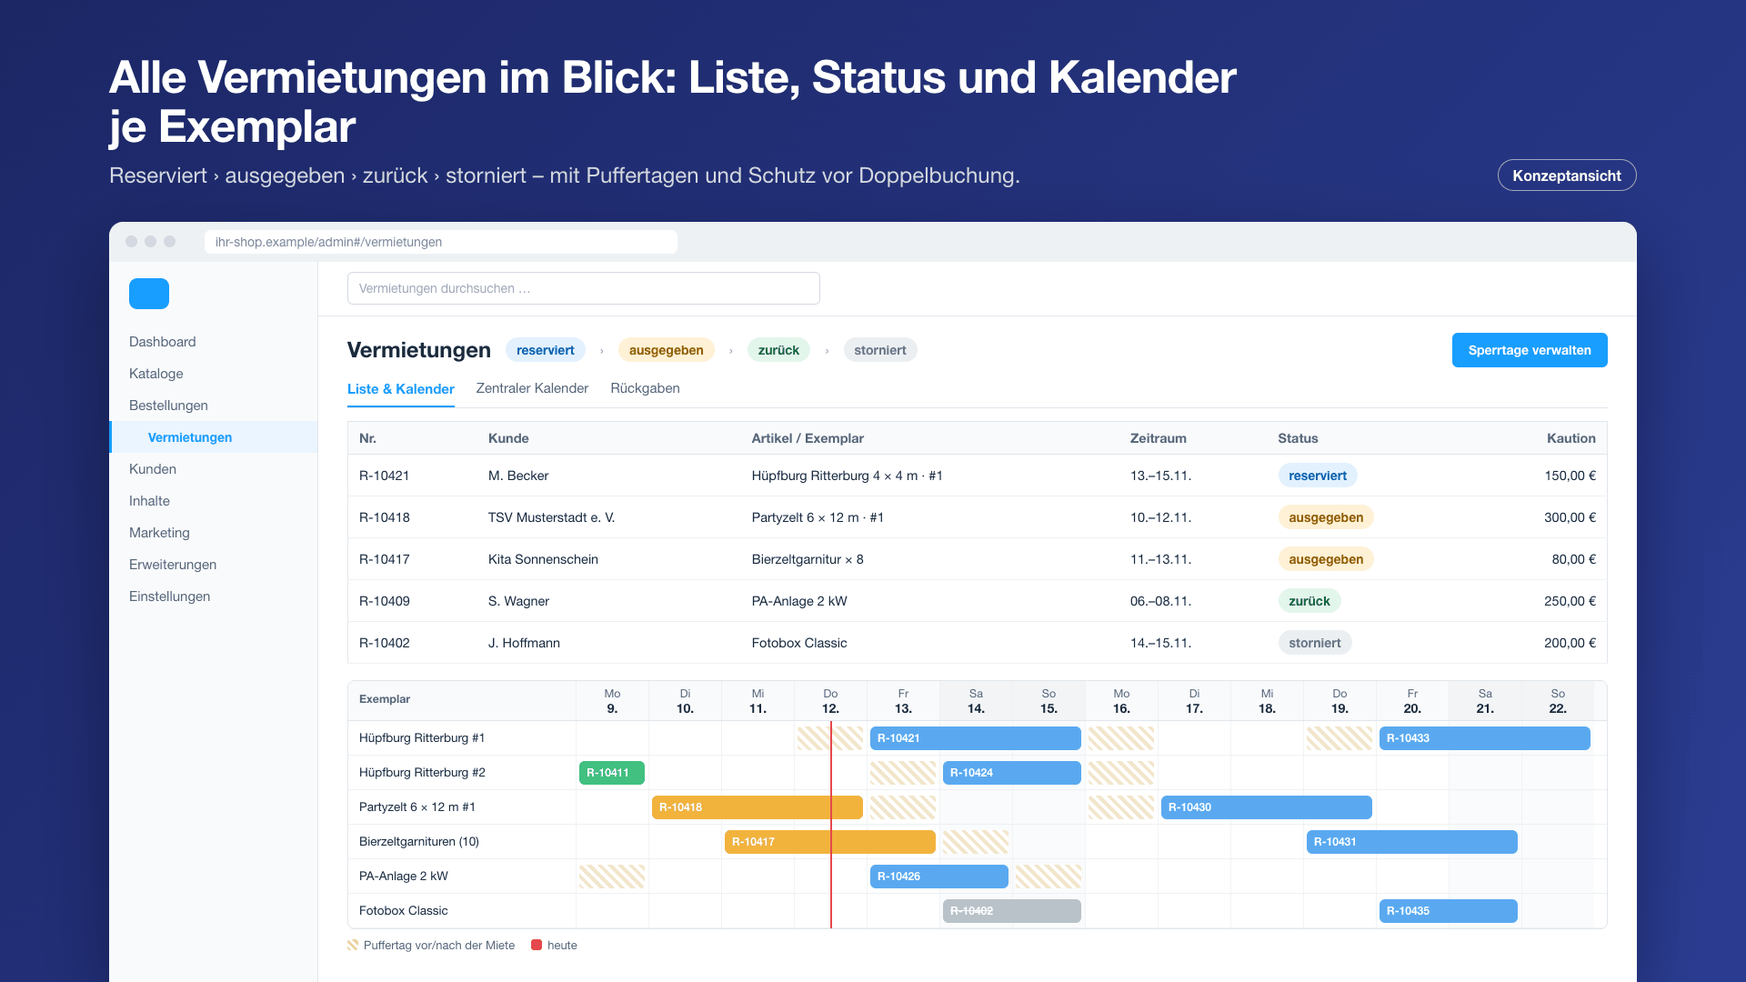Screen dimensions: 1746x982
Task: Click the blue shop logo icon
Action: pos(149,294)
